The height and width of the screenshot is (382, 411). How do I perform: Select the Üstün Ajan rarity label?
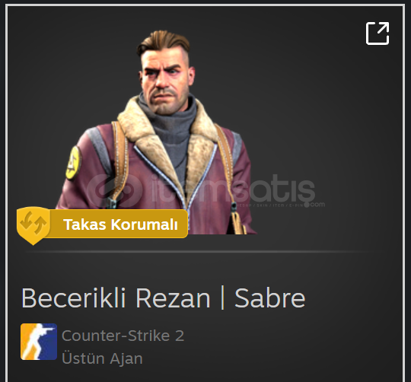pos(102,358)
